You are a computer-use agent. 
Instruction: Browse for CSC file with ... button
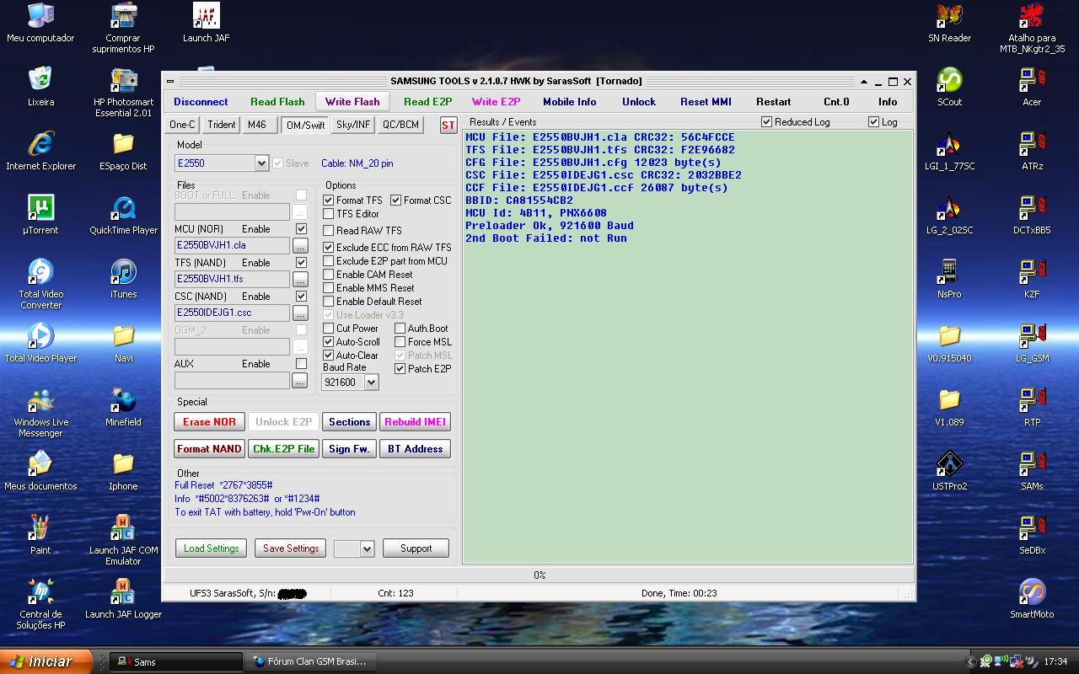click(x=300, y=313)
